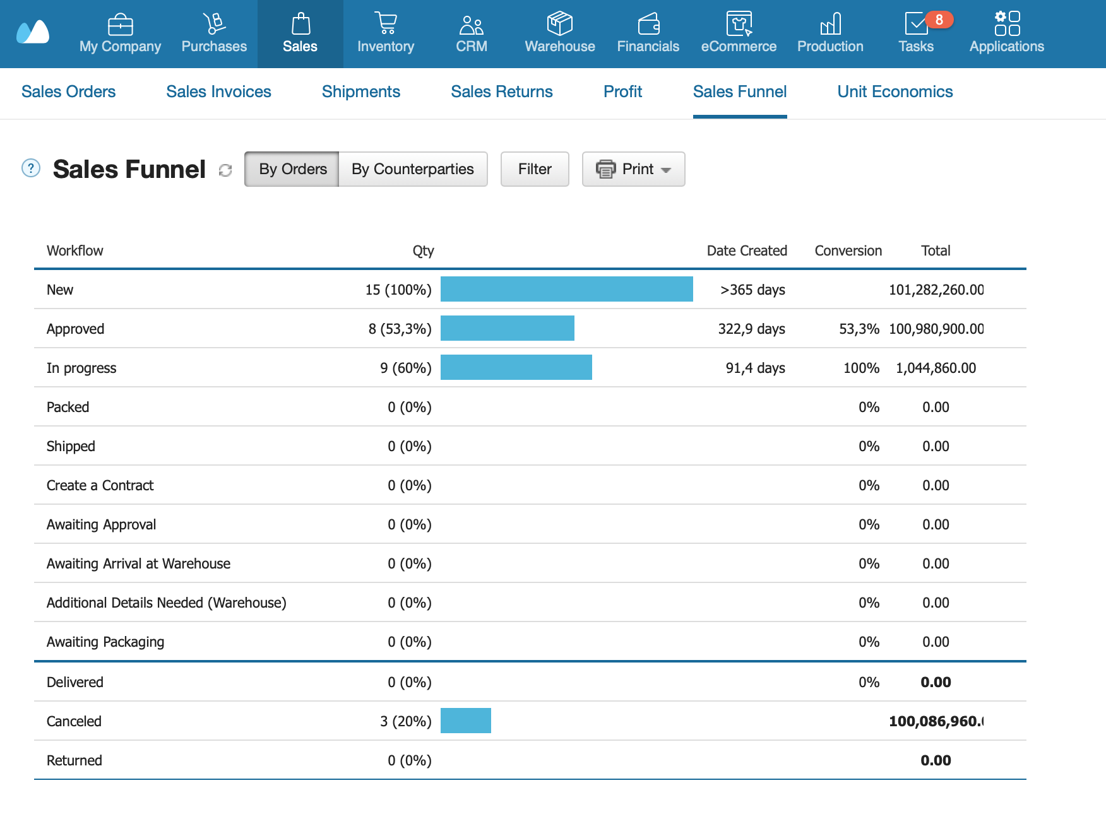Go to the Unit Economics tab

(895, 91)
